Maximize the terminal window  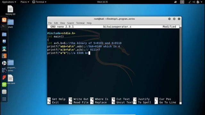pos(174,19)
